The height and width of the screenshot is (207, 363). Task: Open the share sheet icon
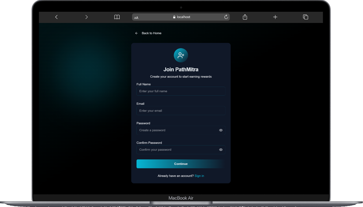tap(245, 17)
